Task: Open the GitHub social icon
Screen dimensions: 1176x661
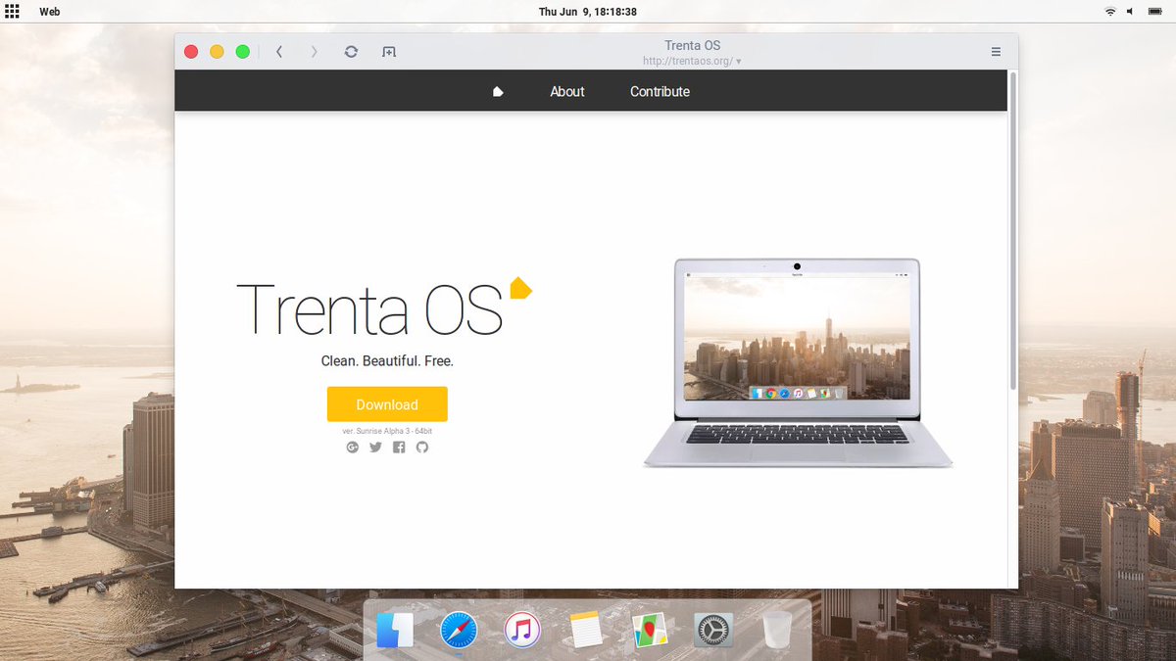Action: click(422, 448)
